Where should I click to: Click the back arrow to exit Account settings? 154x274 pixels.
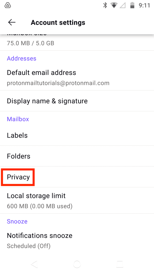tap(12, 22)
